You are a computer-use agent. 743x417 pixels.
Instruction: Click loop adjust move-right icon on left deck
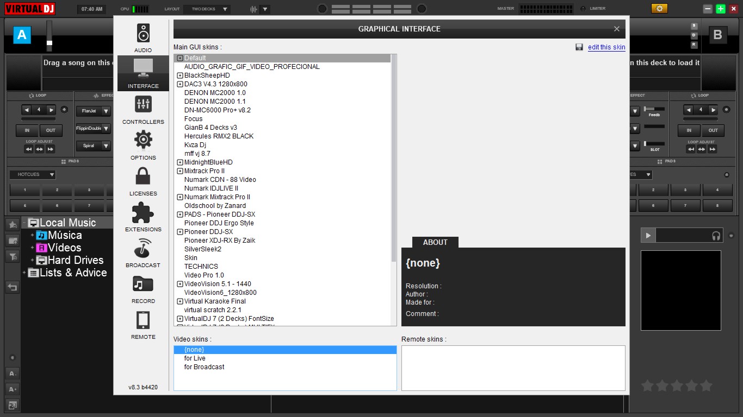(x=50, y=149)
